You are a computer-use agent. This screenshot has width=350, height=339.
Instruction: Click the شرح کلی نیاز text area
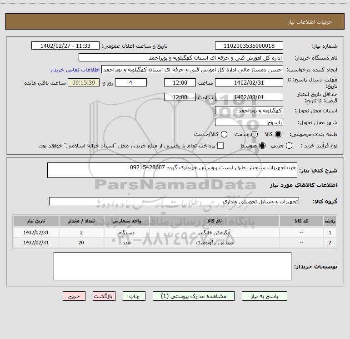pos(172,170)
